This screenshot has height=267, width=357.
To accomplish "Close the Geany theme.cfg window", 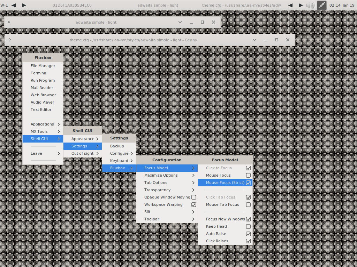I will (288, 40).
